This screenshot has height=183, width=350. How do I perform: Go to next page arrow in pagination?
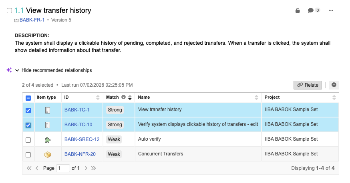pyautogui.click(x=86, y=168)
